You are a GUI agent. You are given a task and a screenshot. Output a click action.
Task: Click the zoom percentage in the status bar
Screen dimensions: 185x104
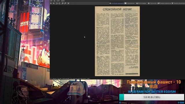[x=88, y=78]
